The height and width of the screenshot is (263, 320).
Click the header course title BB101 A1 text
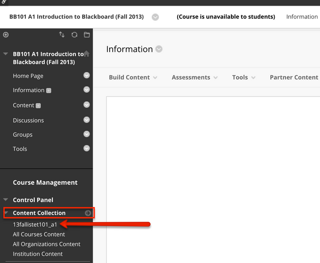tap(76, 17)
